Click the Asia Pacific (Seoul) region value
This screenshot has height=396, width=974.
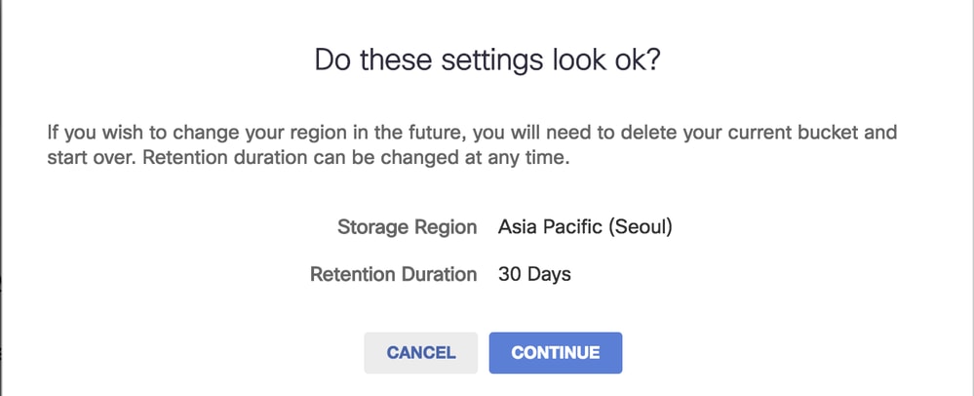[x=585, y=227]
